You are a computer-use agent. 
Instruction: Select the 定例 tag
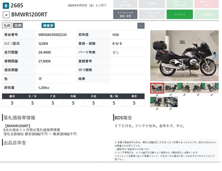point(18,25)
